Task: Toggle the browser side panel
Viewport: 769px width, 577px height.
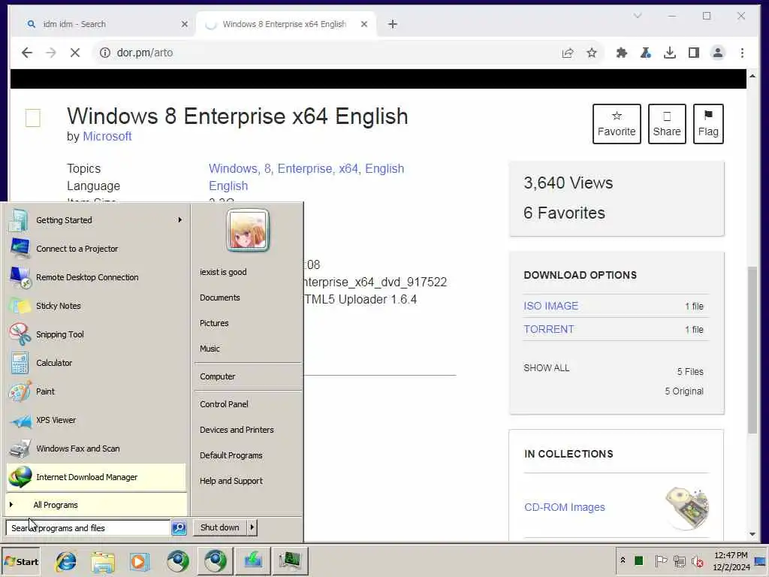Action: 693,53
